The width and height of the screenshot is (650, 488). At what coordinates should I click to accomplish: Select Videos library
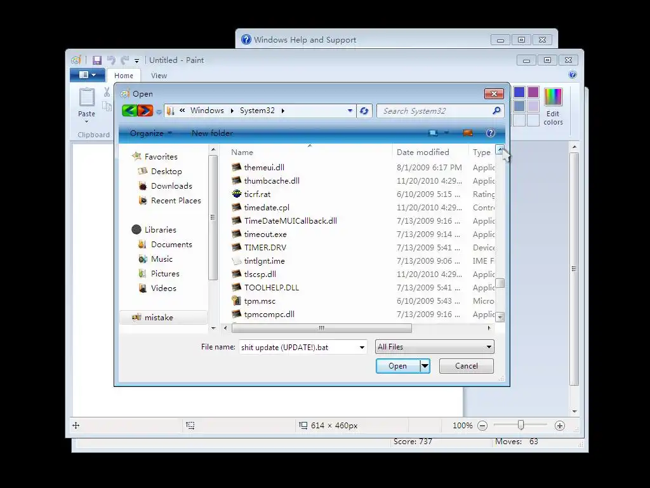(x=163, y=288)
